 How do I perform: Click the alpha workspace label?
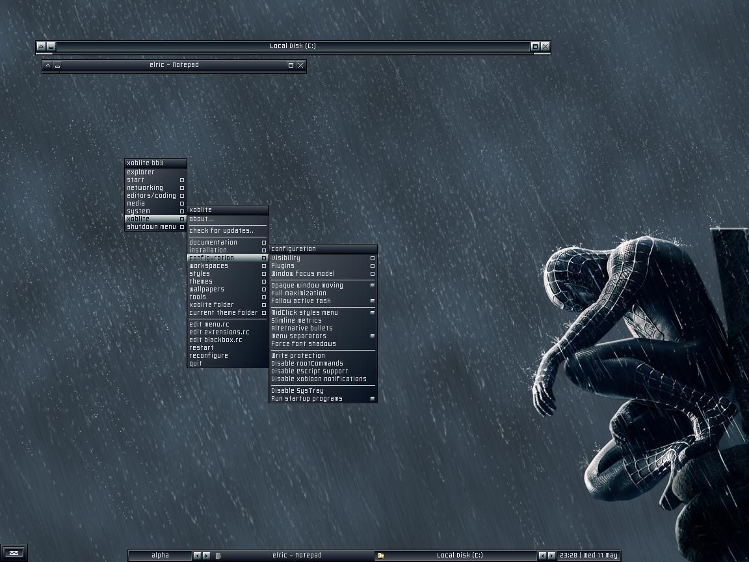[160, 555]
